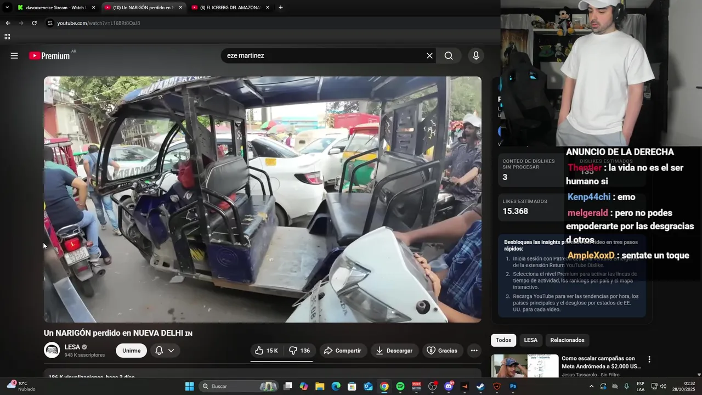Expand notification bell dropdown for LESA

(x=165, y=351)
